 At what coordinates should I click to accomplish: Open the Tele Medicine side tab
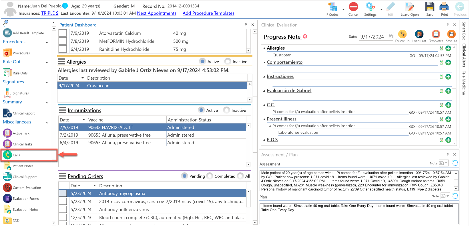click(464, 83)
